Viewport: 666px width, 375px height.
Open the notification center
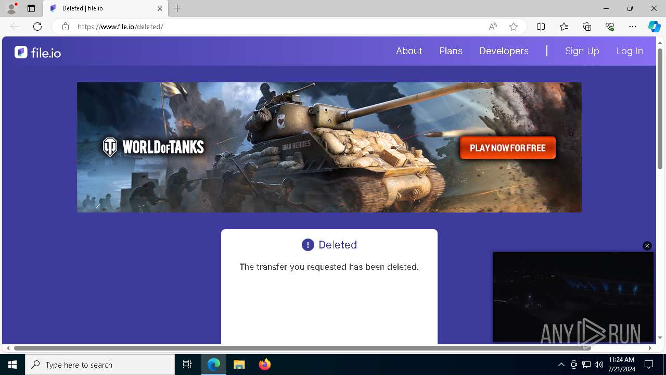[649, 365]
